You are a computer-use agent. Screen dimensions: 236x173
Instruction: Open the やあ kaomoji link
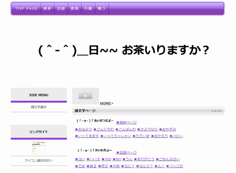pos(115,166)
